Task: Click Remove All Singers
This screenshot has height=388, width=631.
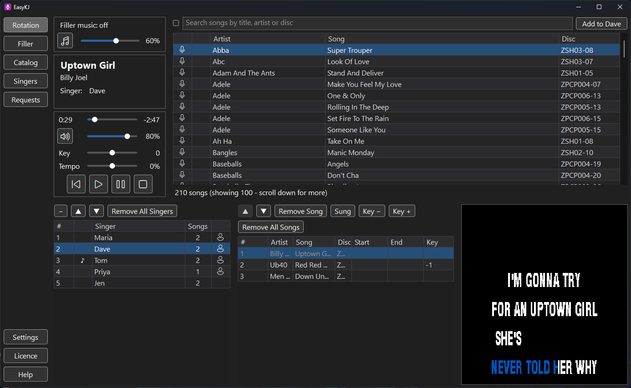Action: 142,211
